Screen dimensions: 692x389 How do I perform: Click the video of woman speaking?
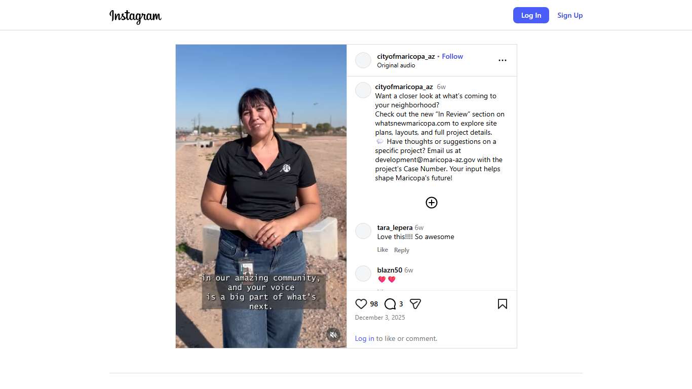click(261, 196)
